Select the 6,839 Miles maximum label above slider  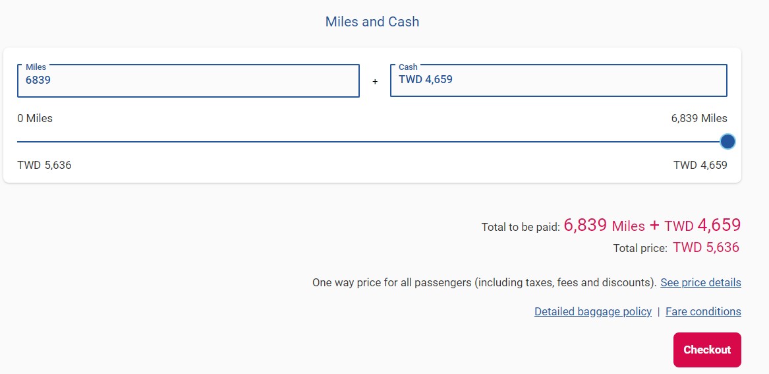(699, 118)
